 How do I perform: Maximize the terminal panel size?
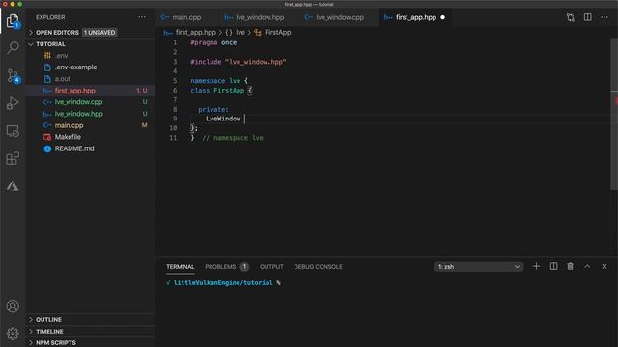point(587,266)
